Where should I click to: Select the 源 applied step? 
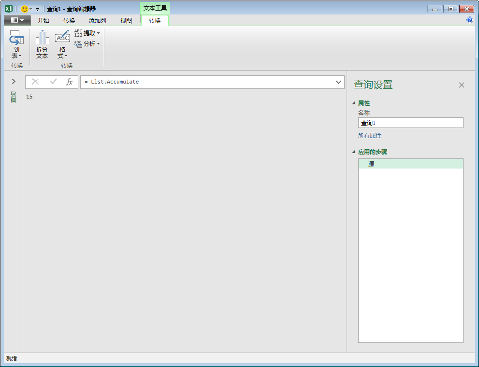coord(410,164)
